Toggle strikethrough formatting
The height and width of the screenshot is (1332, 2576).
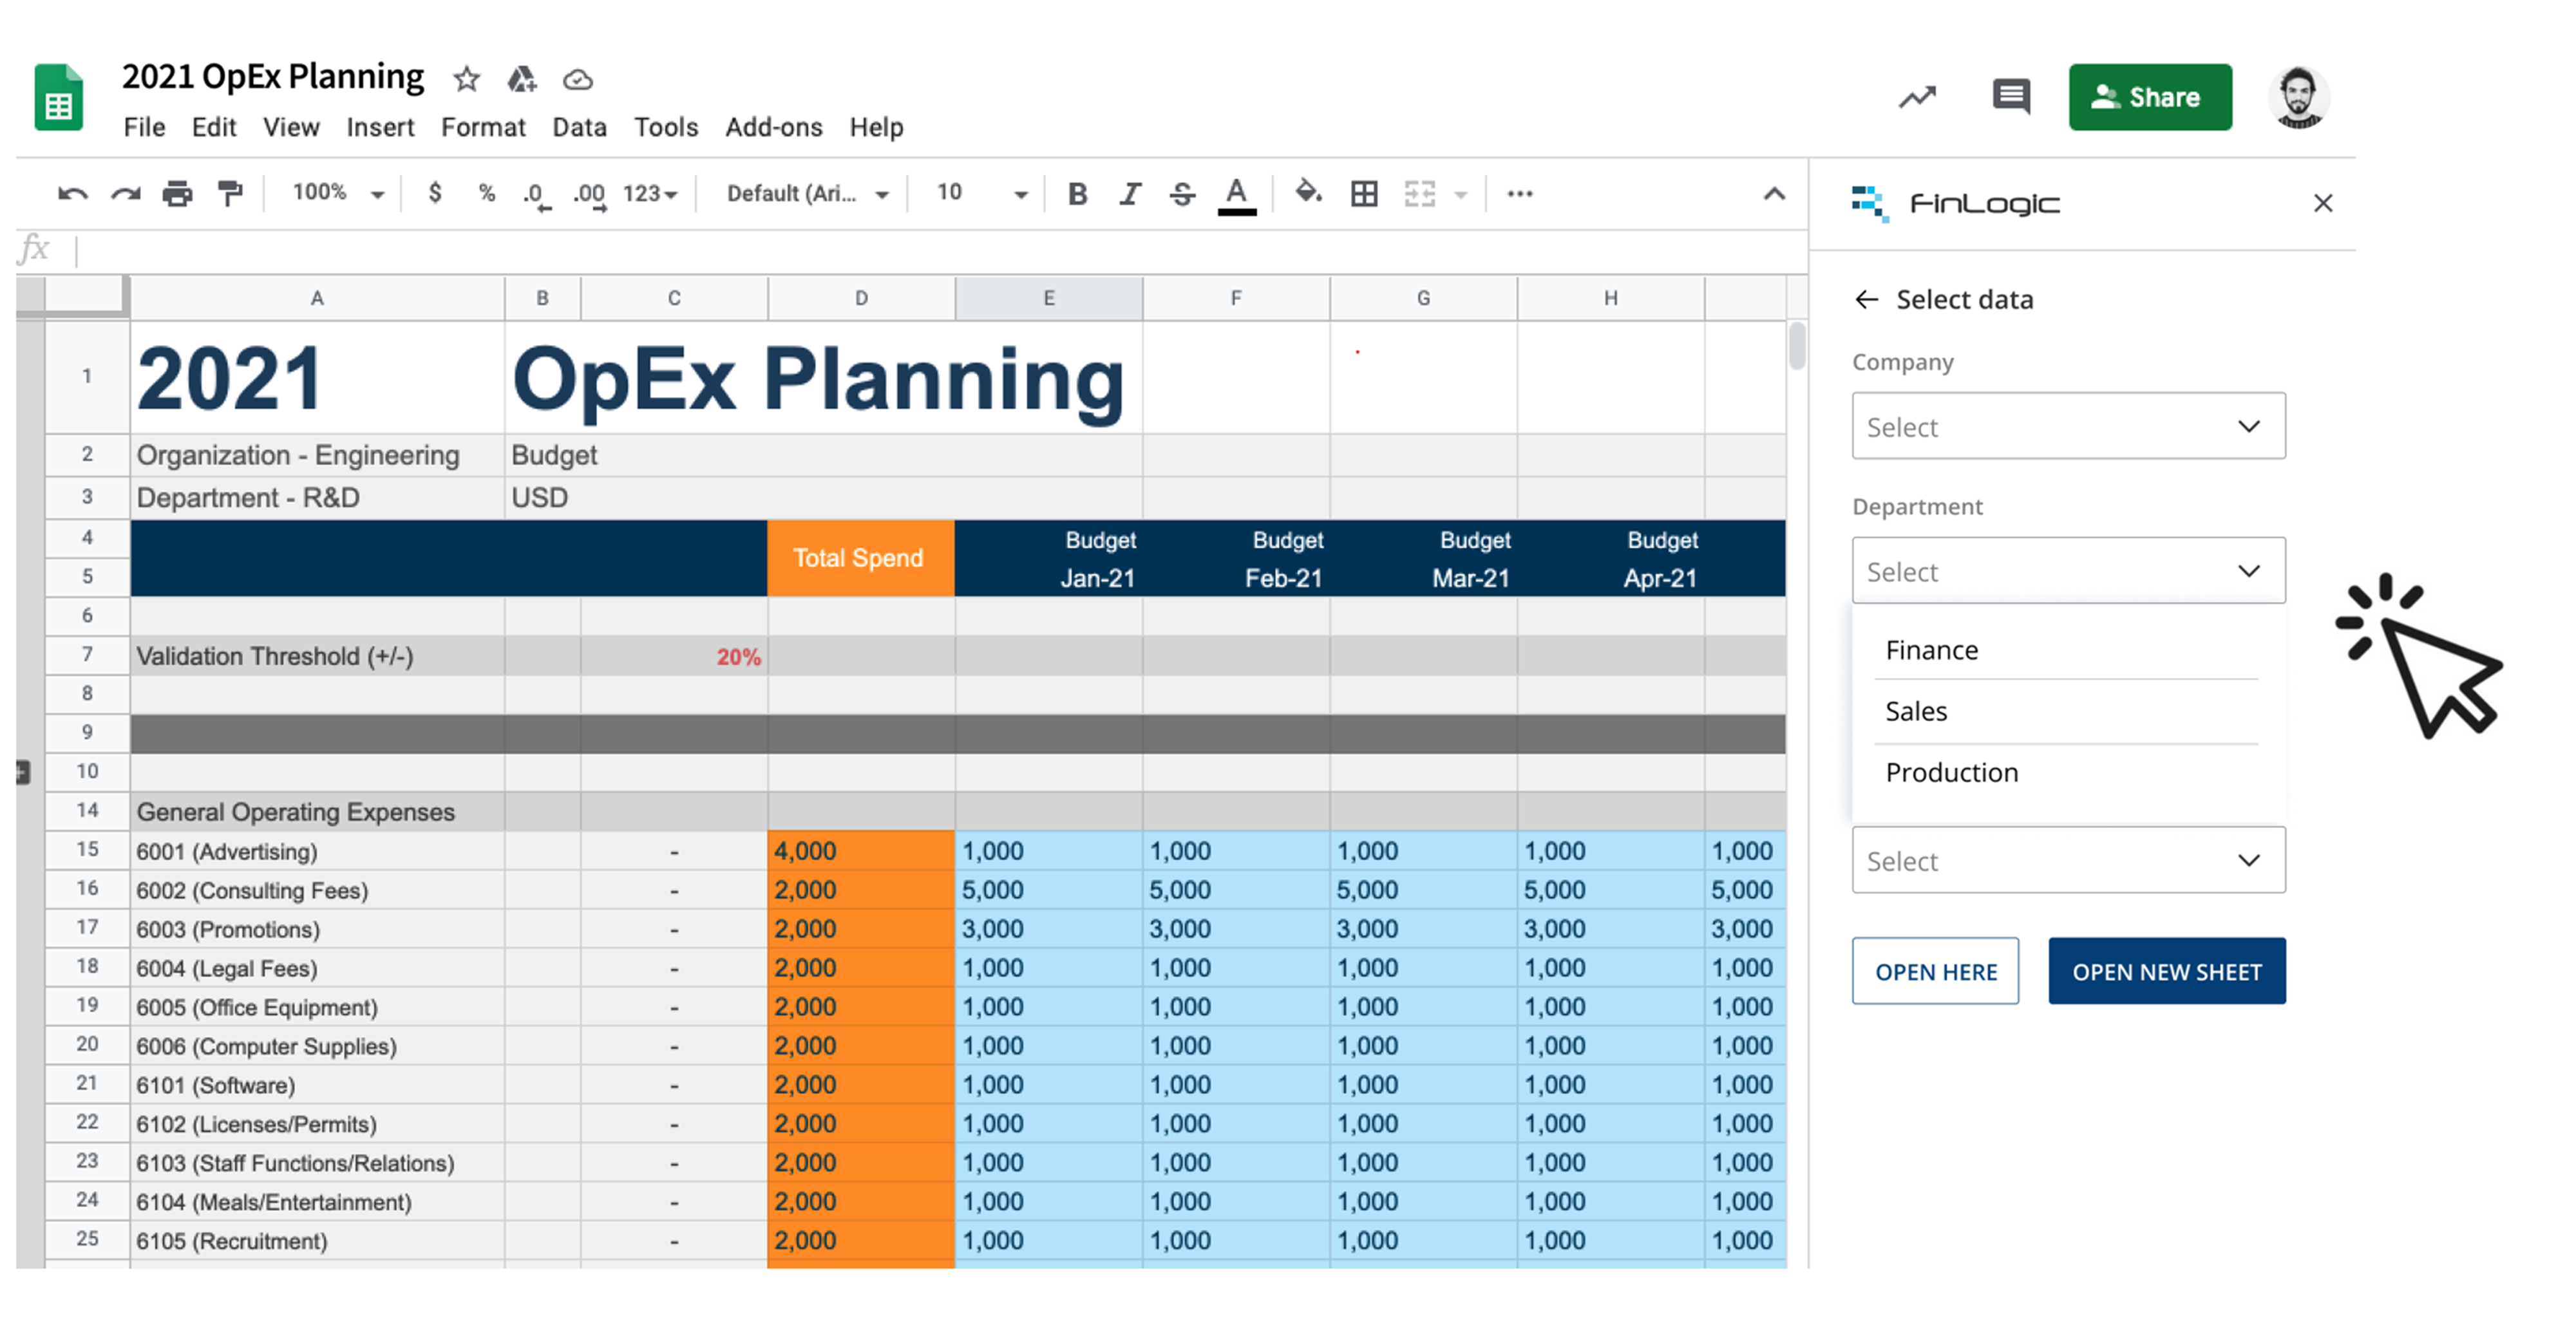[1182, 194]
